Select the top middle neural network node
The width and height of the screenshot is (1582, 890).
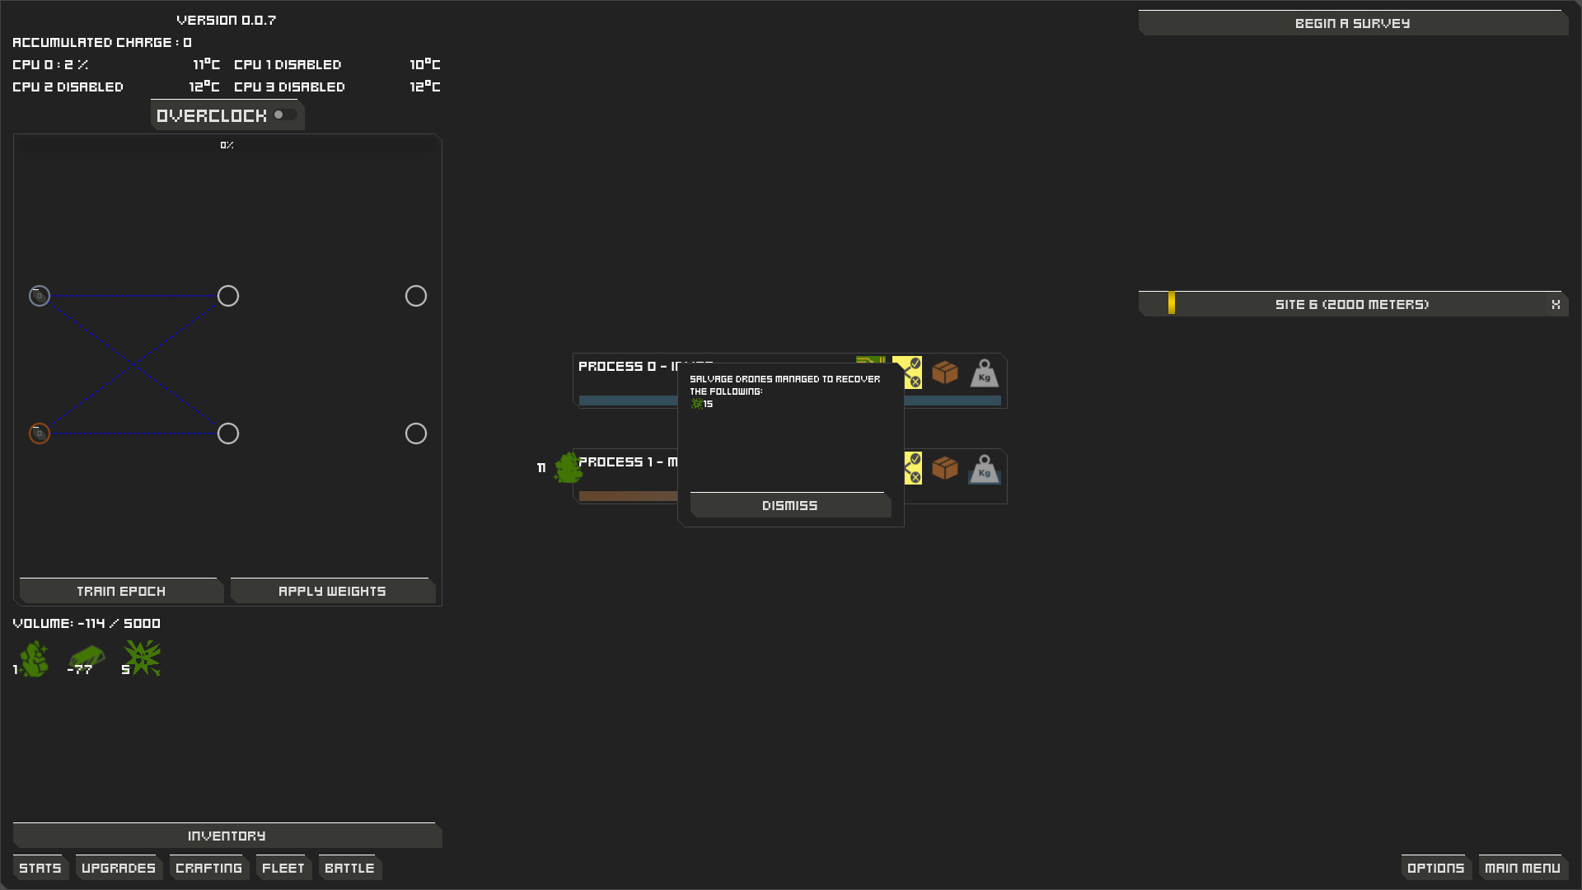point(228,296)
